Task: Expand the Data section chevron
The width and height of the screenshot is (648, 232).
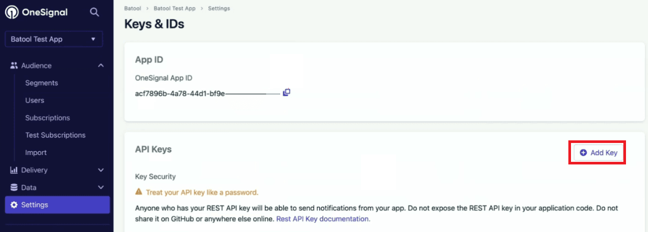Action: click(x=101, y=187)
